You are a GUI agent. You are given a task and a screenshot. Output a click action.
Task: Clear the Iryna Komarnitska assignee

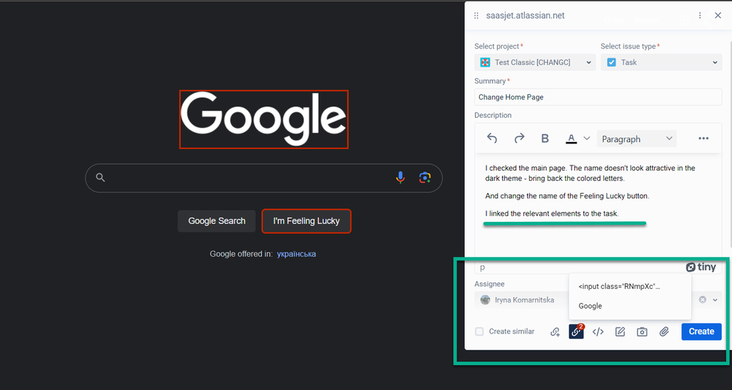pos(702,300)
